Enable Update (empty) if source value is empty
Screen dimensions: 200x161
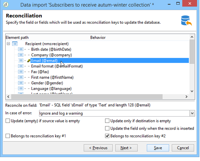tap(8, 121)
